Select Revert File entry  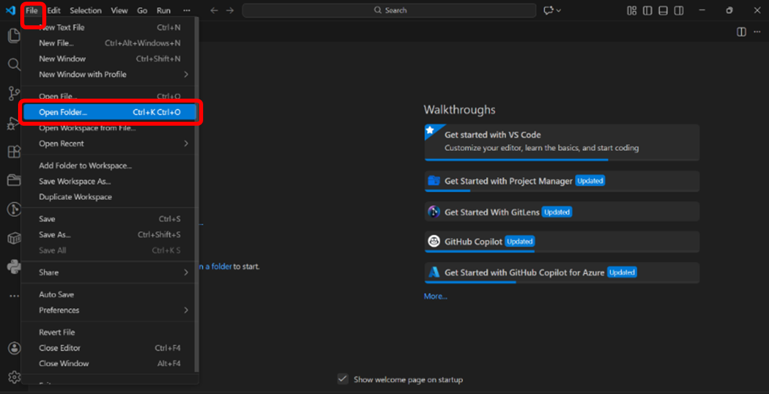tap(109, 332)
